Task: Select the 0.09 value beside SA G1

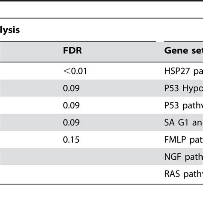Action: click(x=71, y=122)
